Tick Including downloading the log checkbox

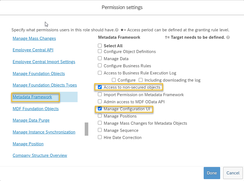point(141,80)
